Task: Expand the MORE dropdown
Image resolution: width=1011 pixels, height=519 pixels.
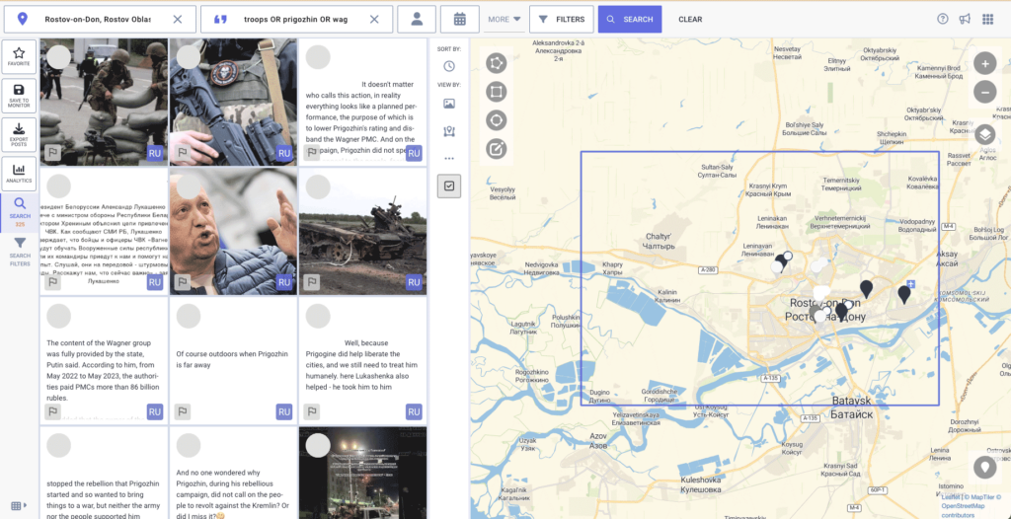Action: coord(505,20)
